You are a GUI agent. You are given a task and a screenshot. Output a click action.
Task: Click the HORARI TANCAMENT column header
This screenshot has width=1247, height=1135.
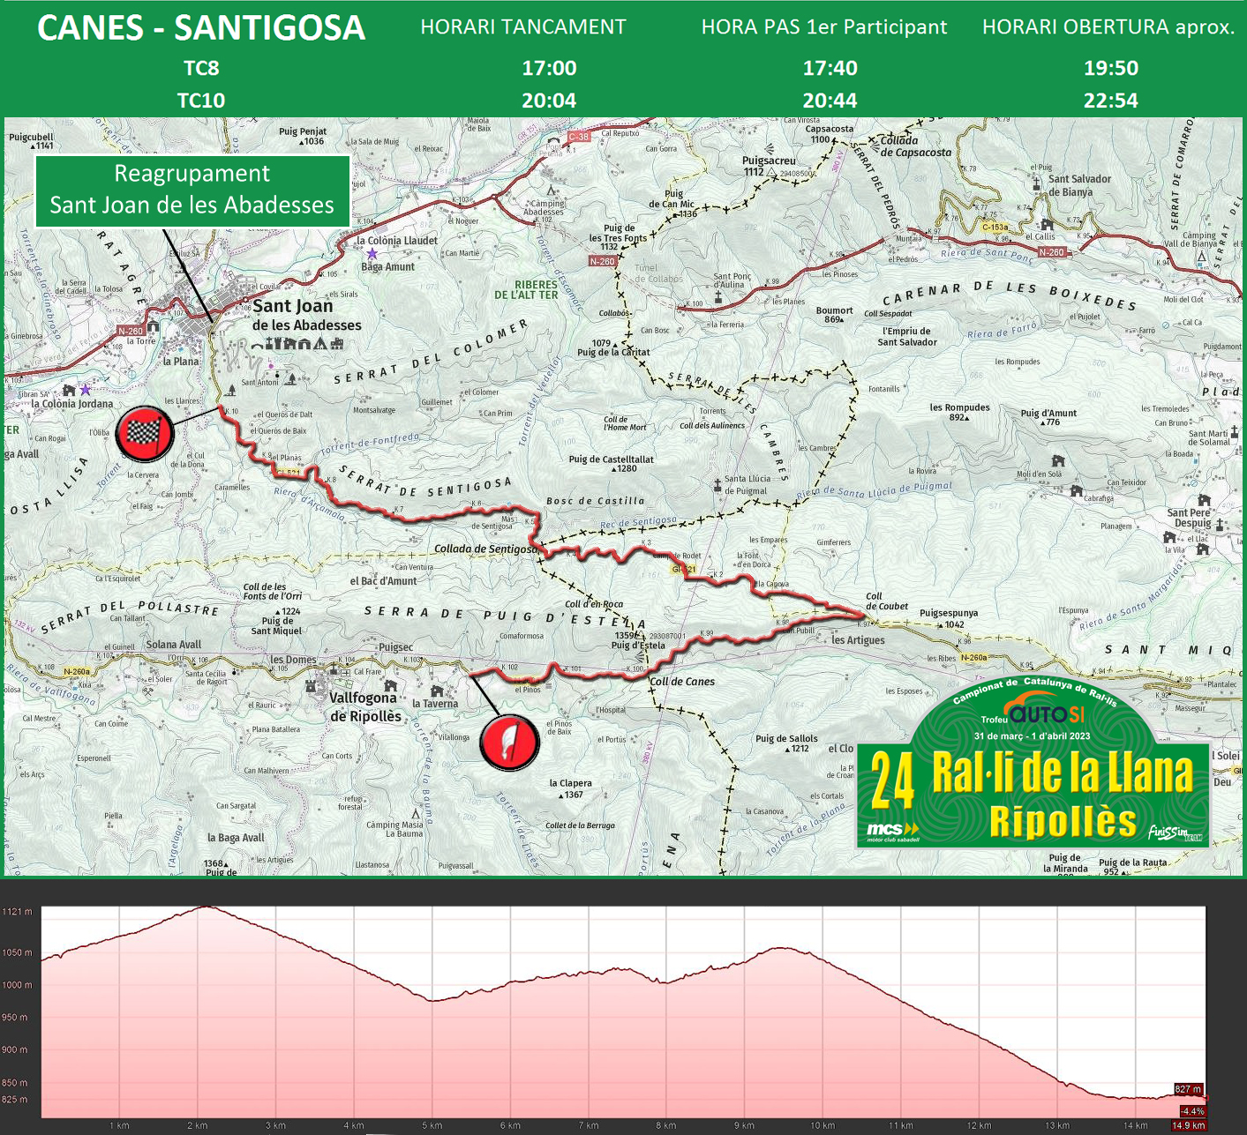click(522, 27)
